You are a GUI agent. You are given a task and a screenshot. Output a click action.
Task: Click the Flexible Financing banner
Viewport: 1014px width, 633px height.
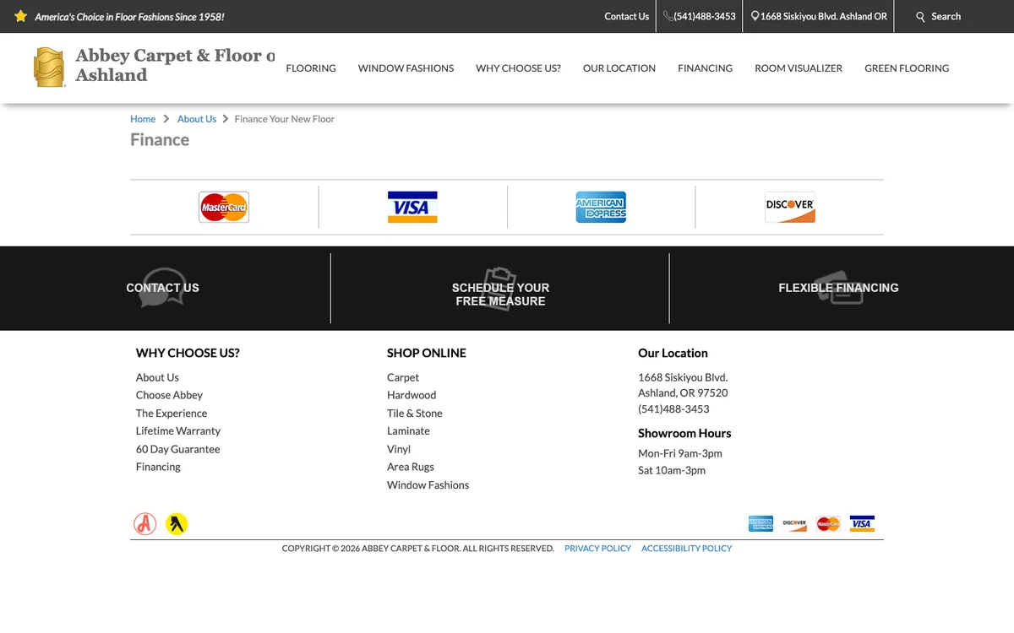point(838,288)
